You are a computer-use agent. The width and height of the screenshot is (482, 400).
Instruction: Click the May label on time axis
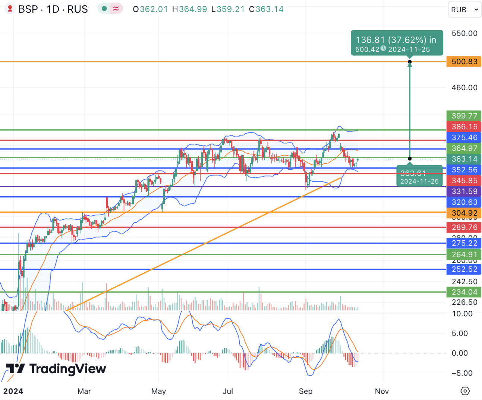click(x=159, y=391)
